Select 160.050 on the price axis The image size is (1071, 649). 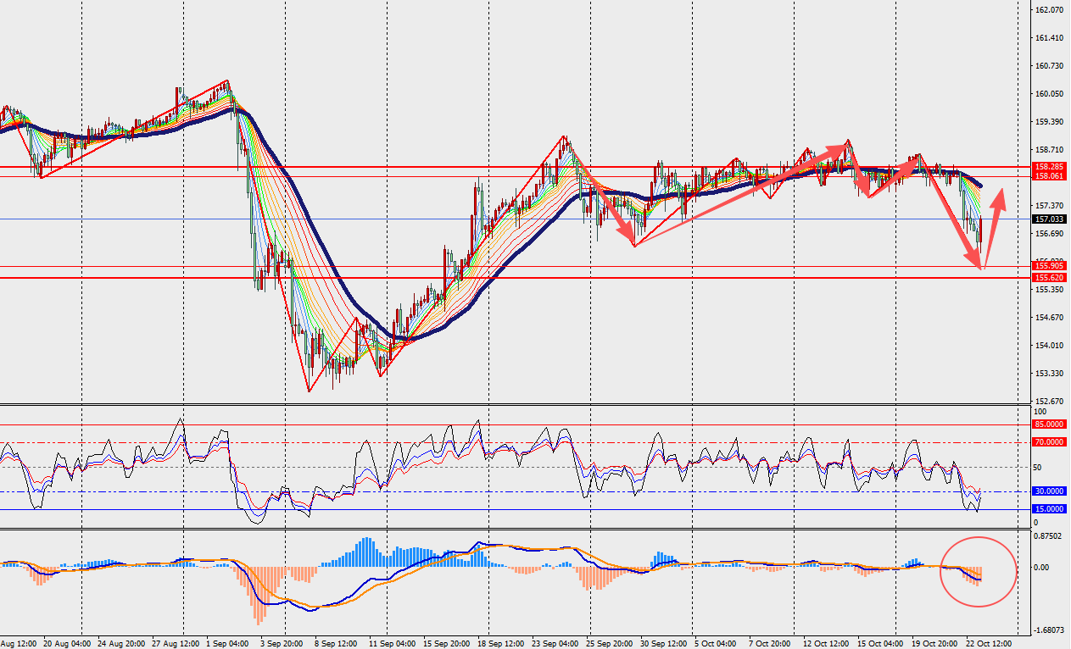pyautogui.click(x=1050, y=94)
